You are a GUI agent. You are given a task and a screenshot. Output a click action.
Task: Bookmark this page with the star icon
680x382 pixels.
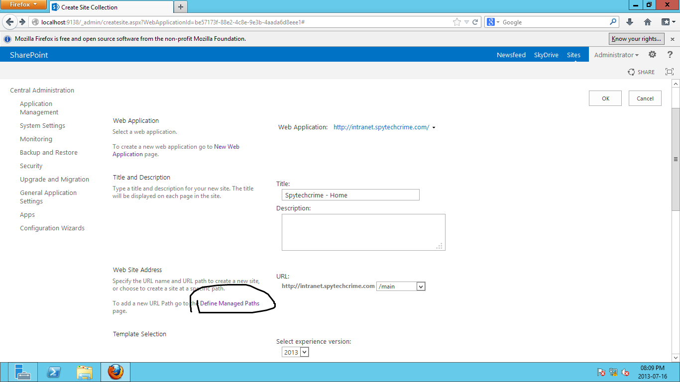tap(457, 22)
